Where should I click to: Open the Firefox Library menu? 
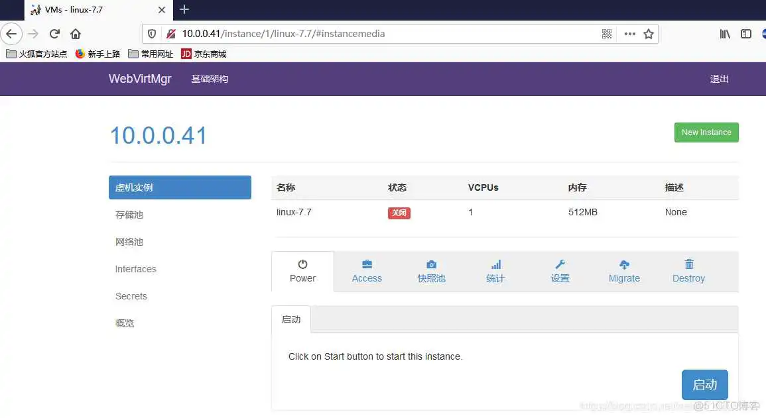pyautogui.click(x=725, y=33)
